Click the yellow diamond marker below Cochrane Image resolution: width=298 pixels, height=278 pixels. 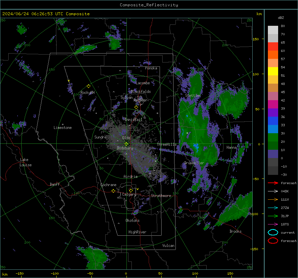[x=114, y=191]
